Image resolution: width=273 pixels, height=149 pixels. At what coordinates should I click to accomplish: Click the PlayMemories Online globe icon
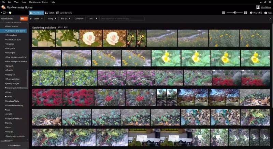pos(10,13)
